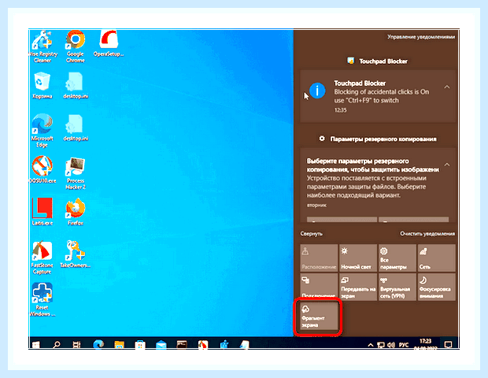Select the Labis.exe desktop icon

click(43, 212)
